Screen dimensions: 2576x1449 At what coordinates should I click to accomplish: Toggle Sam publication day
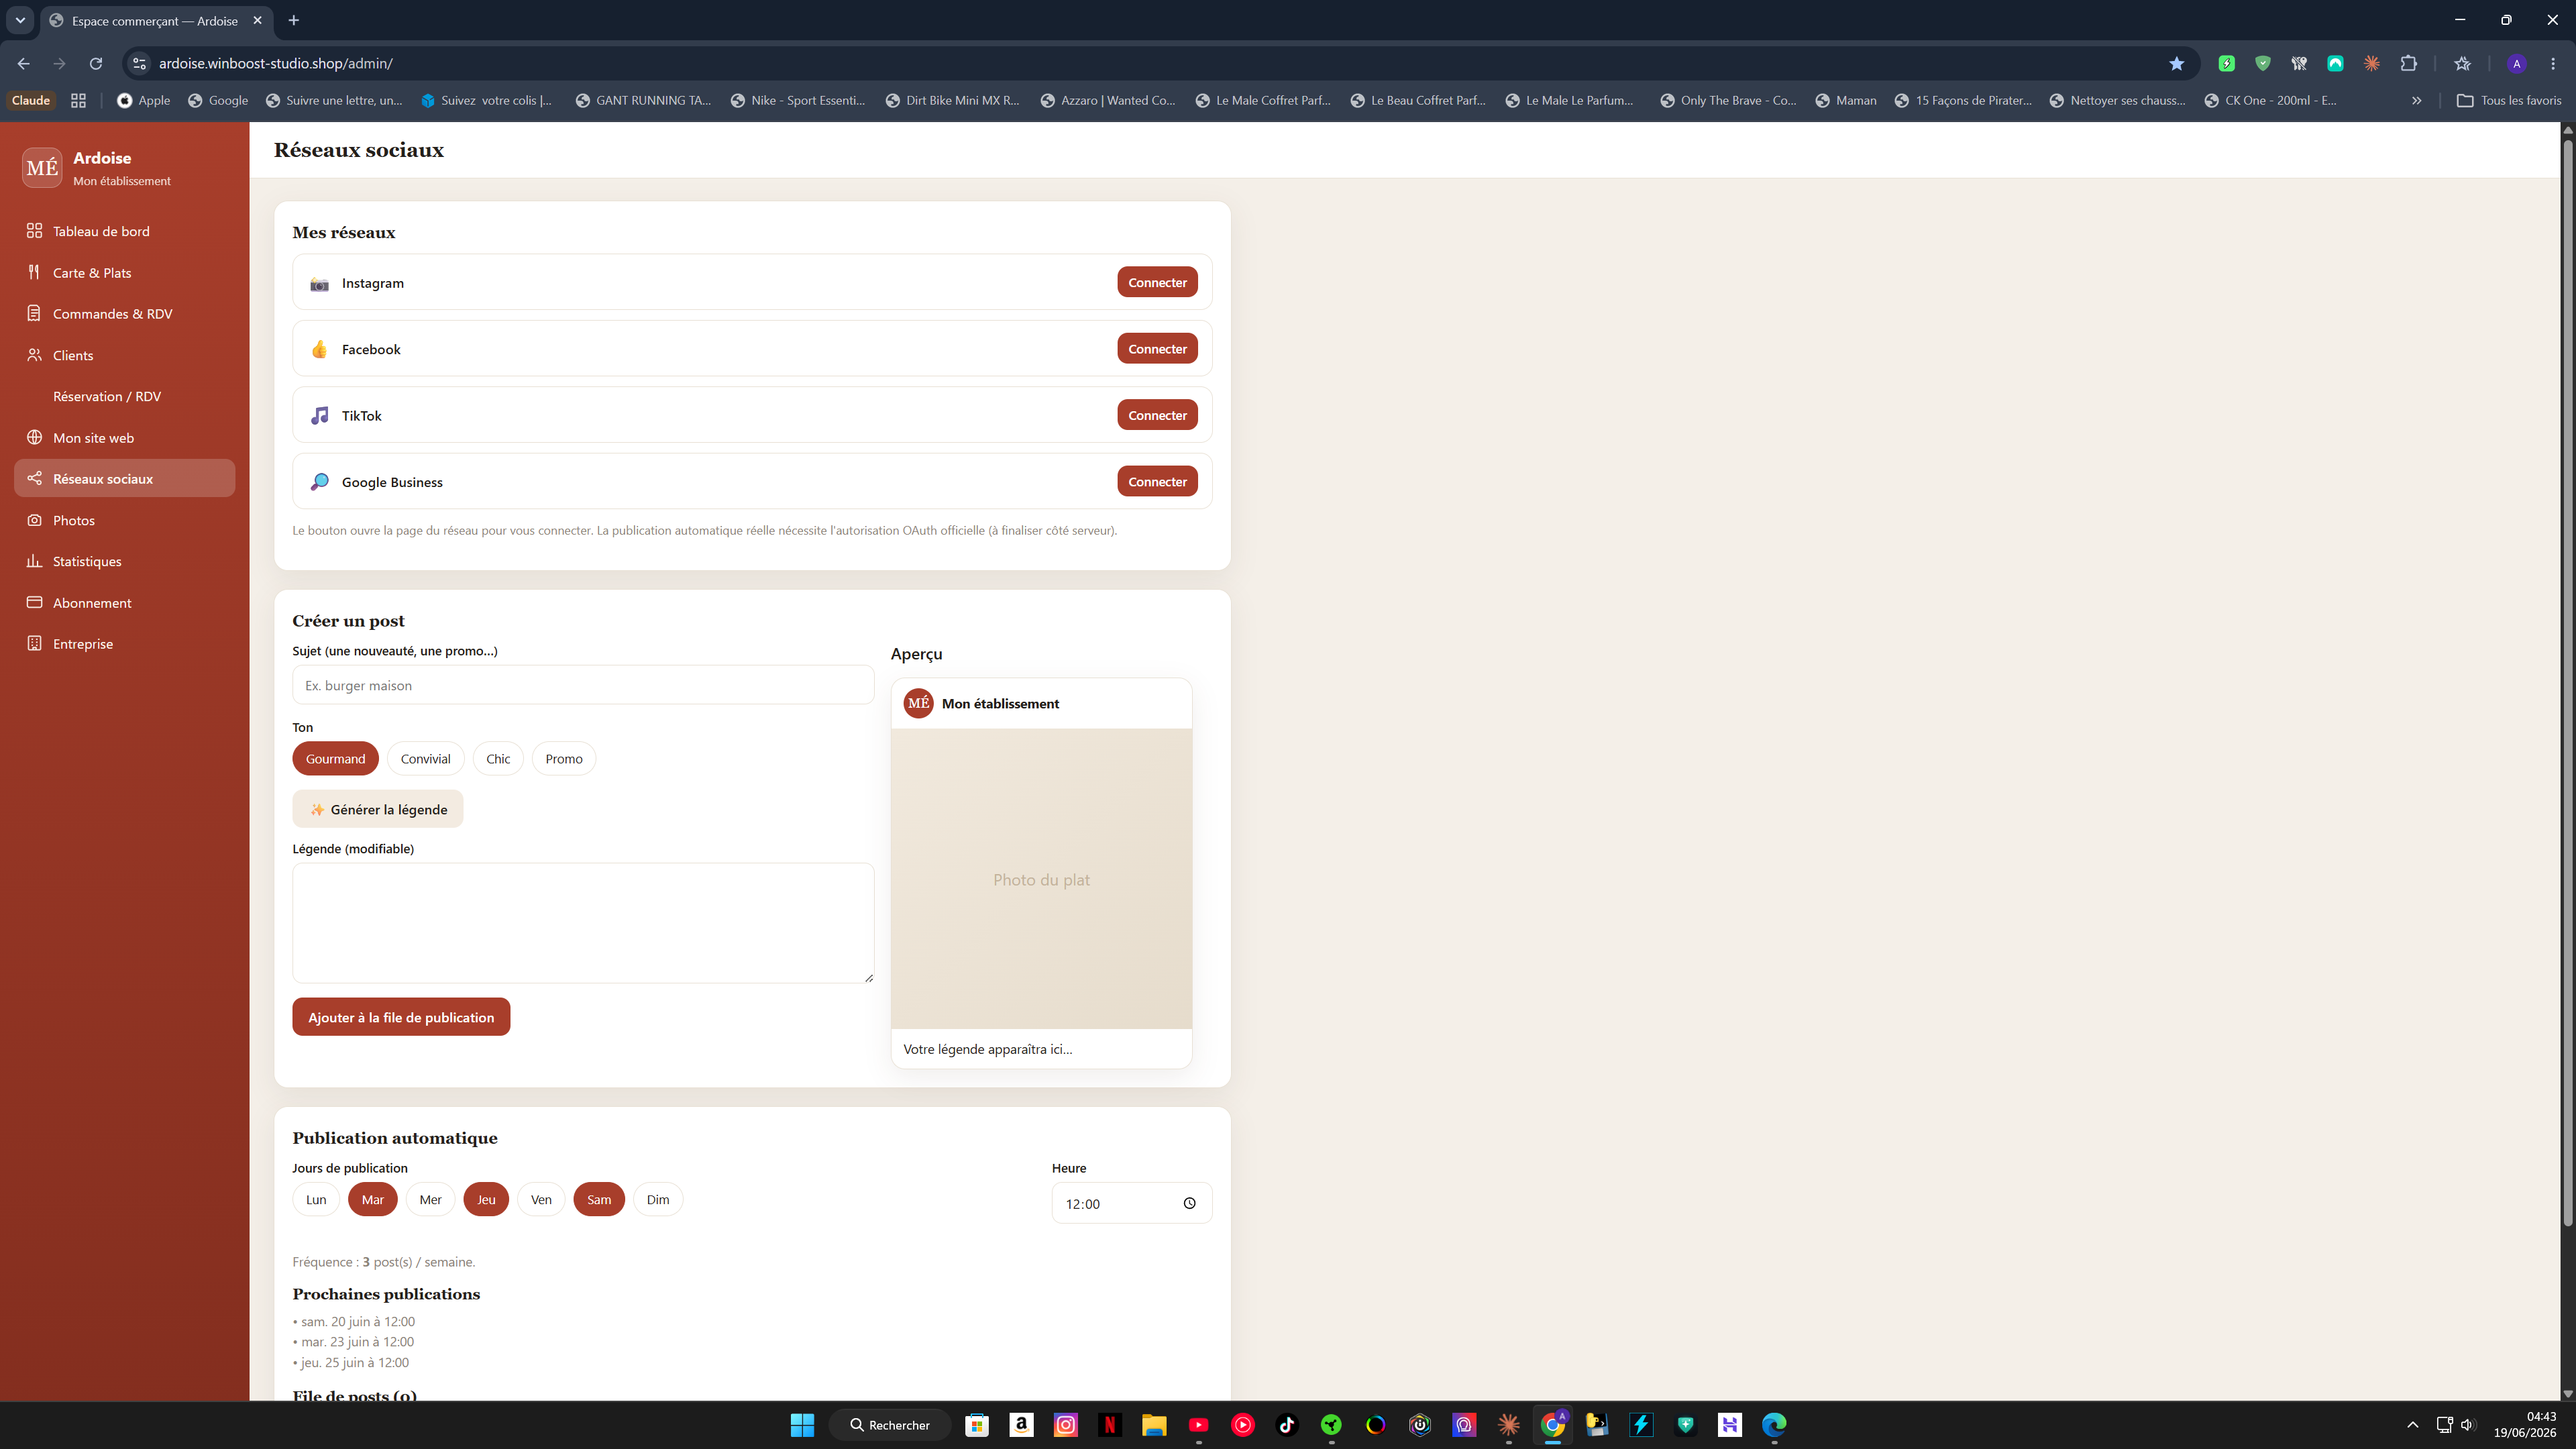(599, 1199)
